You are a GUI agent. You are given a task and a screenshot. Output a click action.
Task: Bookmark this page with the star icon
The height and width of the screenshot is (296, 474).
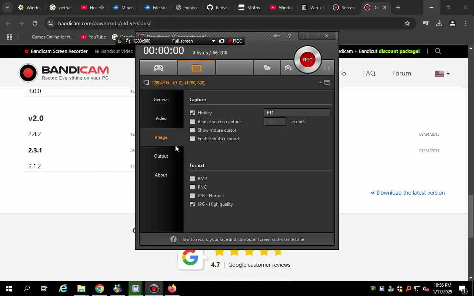[x=407, y=23]
